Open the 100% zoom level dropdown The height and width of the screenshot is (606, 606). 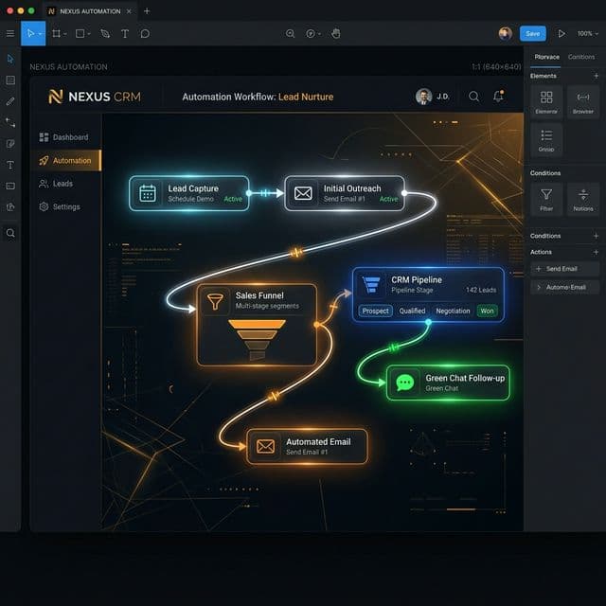(588, 34)
